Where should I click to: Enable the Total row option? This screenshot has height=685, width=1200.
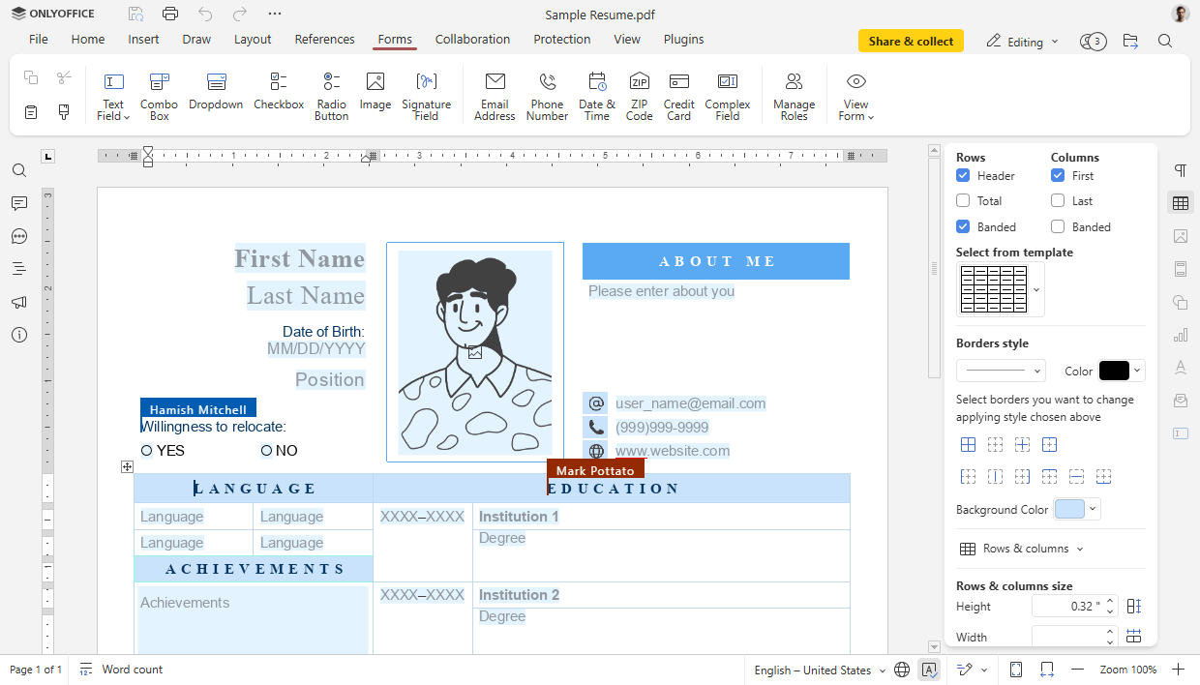(x=963, y=200)
